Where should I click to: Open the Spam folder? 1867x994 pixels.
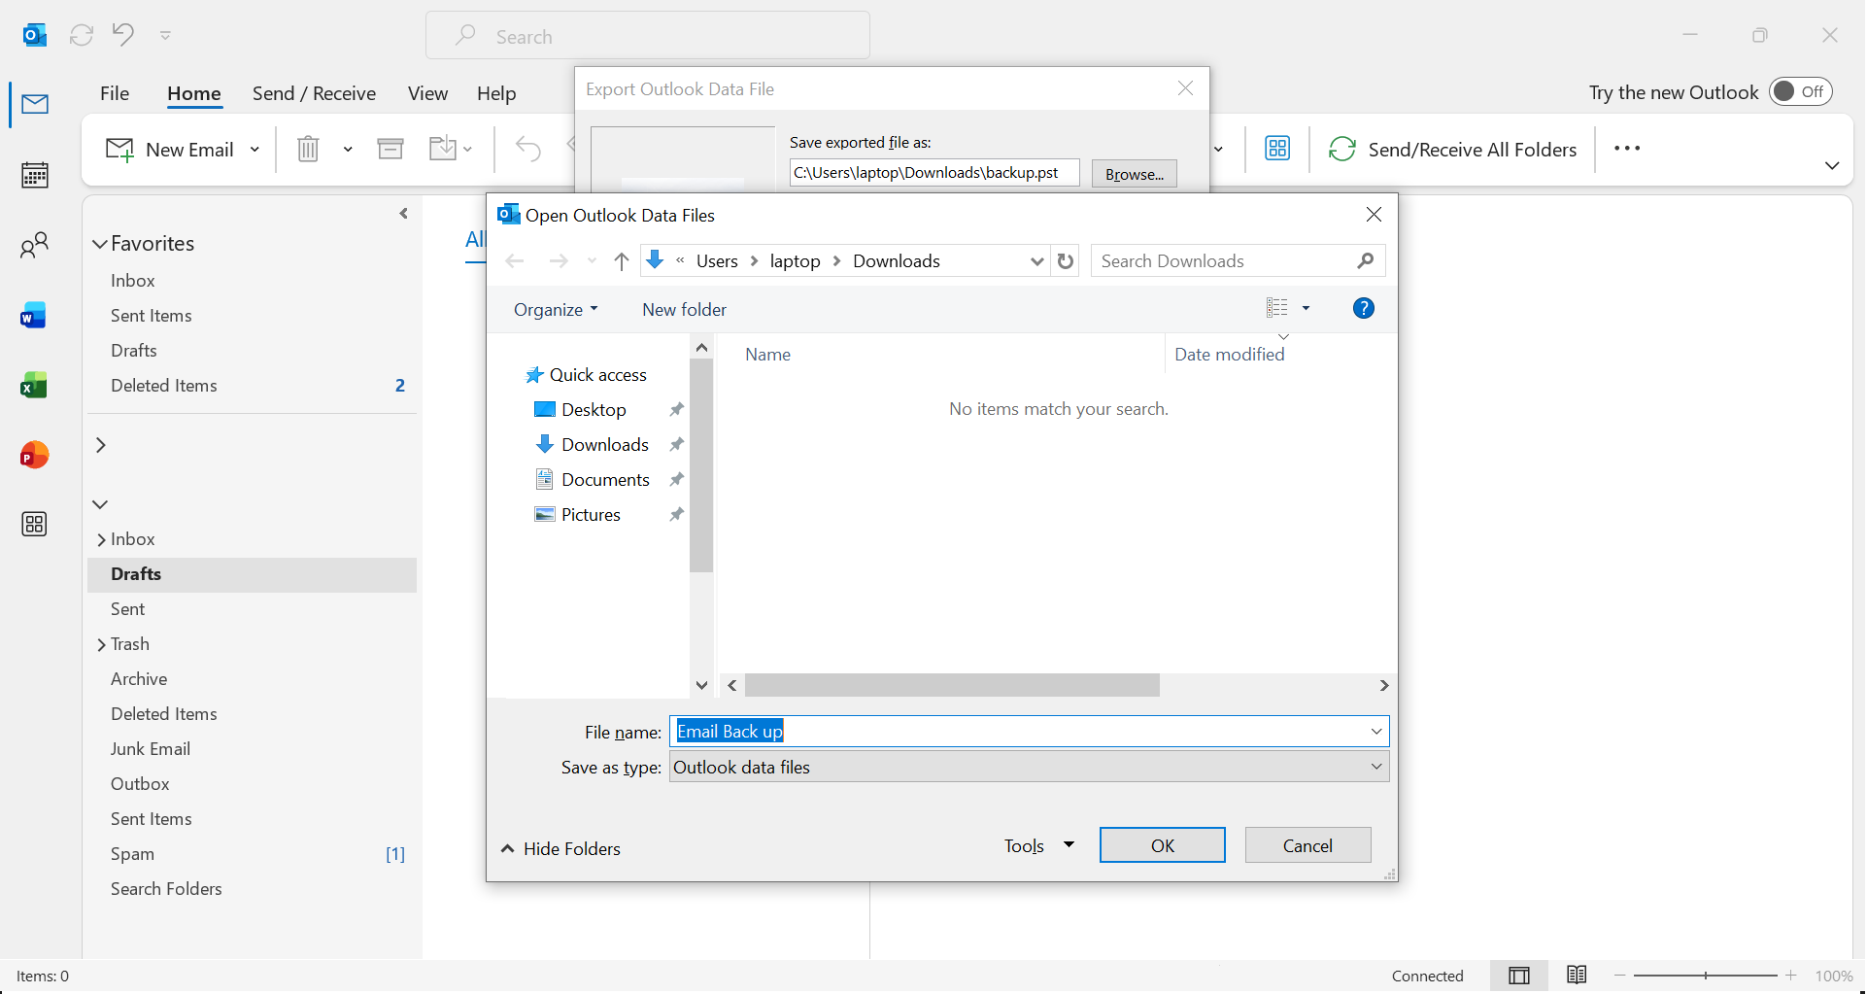pyautogui.click(x=132, y=854)
